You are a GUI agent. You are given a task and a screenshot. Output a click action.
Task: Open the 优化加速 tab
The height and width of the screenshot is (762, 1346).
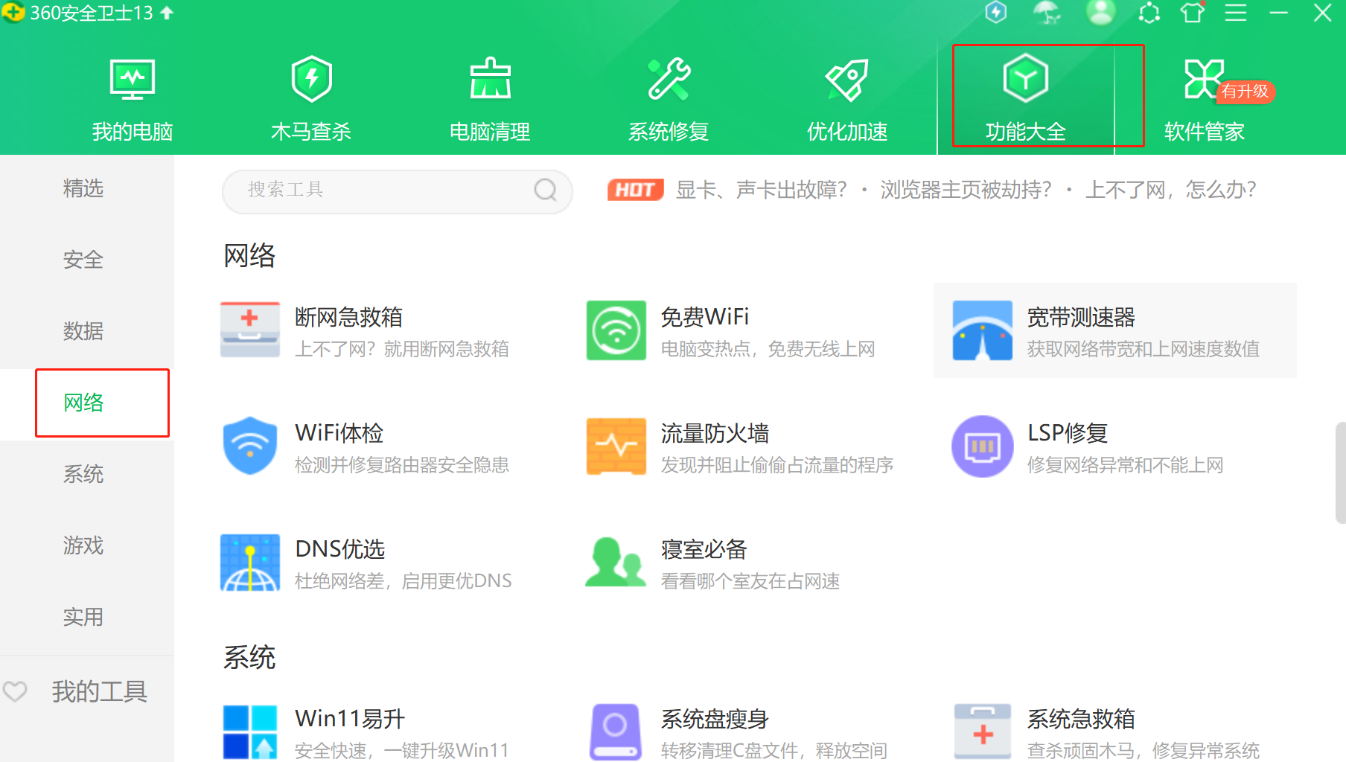[847, 99]
